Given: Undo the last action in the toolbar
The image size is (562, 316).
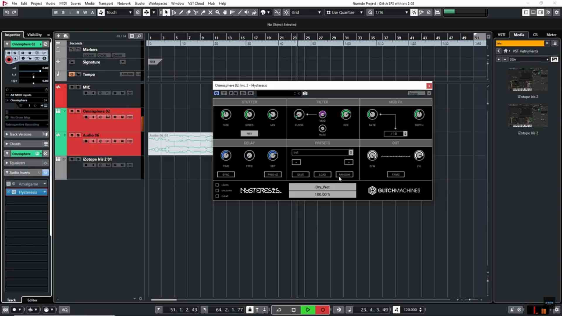Looking at the screenshot, I should 7,12.
